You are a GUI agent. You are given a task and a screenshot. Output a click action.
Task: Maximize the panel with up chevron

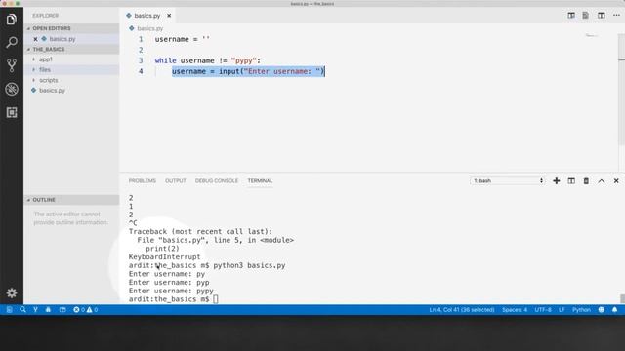tap(602, 181)
